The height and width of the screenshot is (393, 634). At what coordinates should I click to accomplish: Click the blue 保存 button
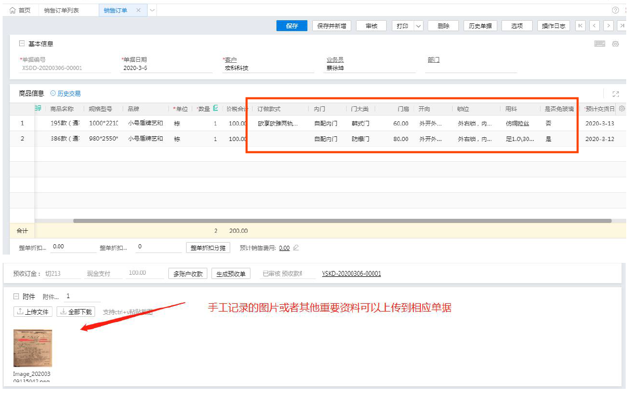coord(292,26)
